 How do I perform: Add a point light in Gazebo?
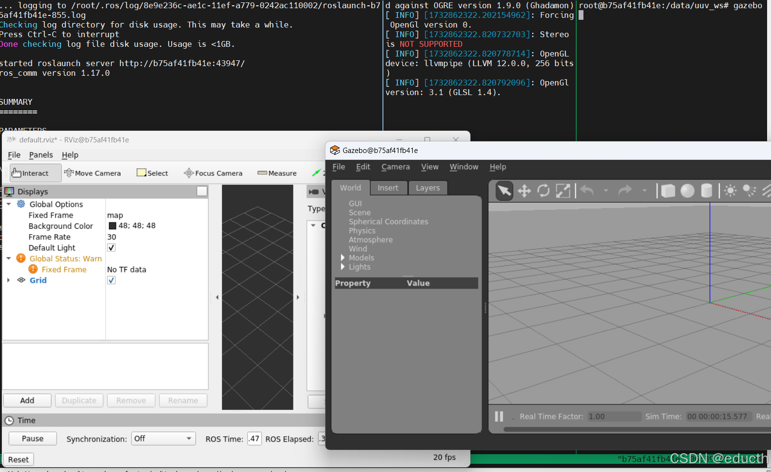(x=730, y=191)
